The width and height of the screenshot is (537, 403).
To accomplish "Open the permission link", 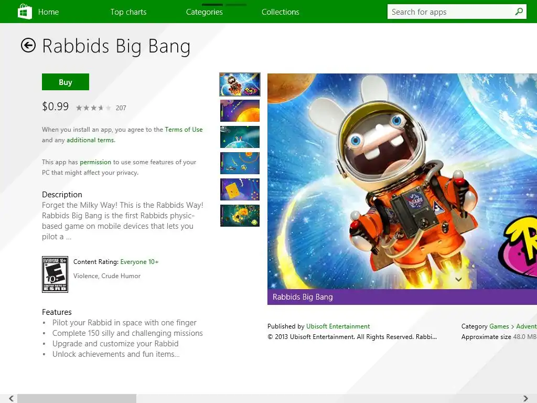I will [x=95, y=162].
